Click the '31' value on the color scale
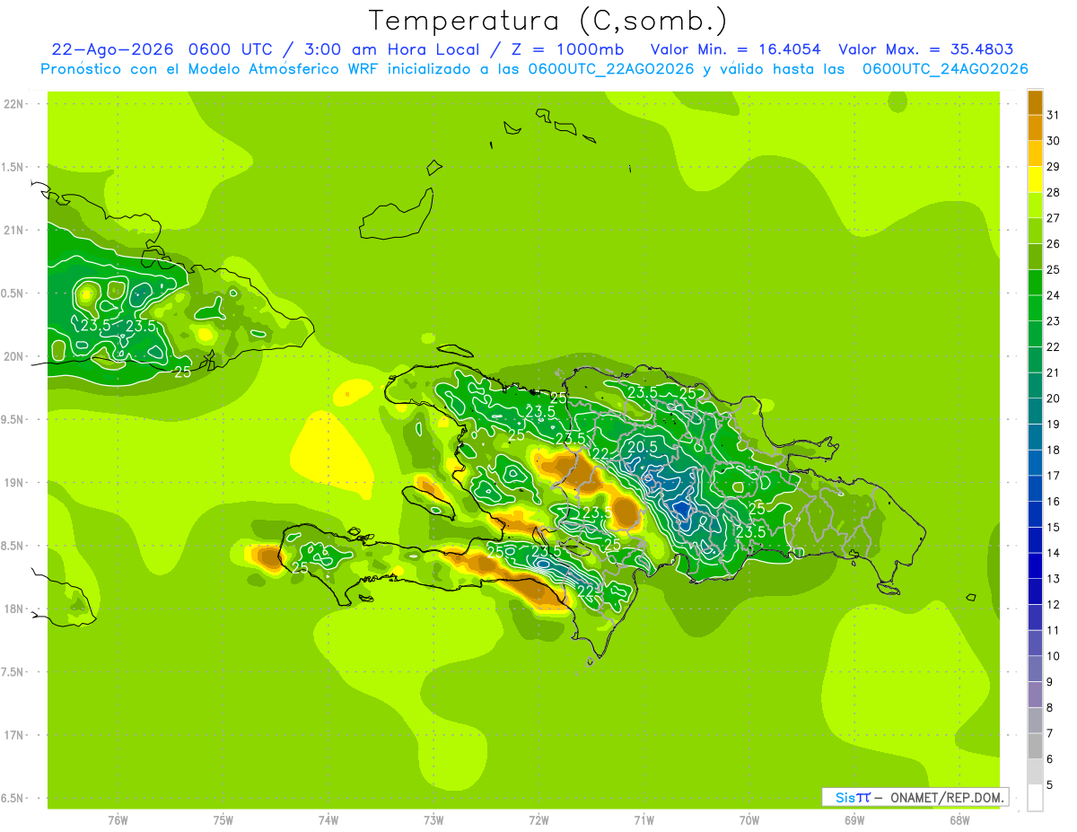 pos(1053,115)
